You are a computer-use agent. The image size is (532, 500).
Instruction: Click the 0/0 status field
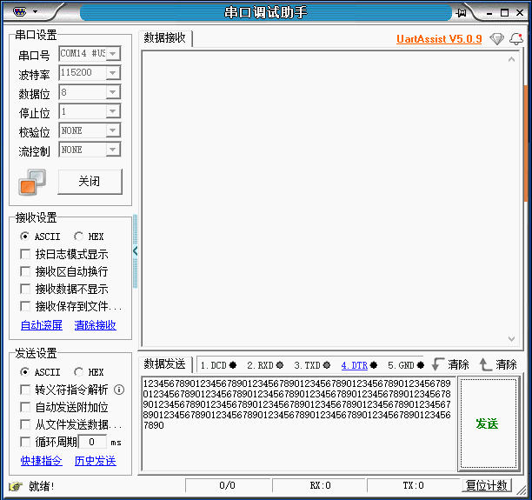pyautogui.click(x=228, y=485)
